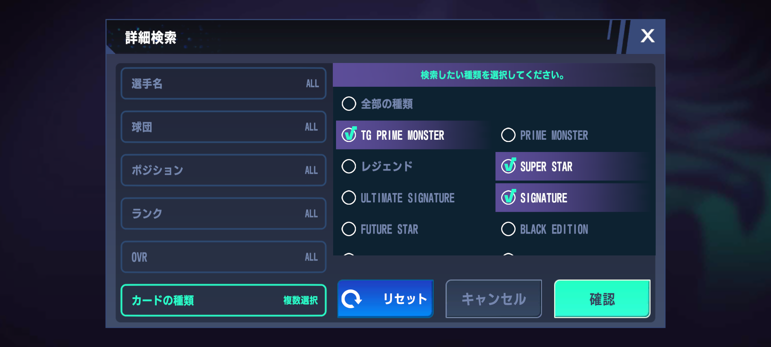Confirm selection with 確認 button
Image resolution: width=771 pixels, height=347 pixels.
tap(602, 299)
